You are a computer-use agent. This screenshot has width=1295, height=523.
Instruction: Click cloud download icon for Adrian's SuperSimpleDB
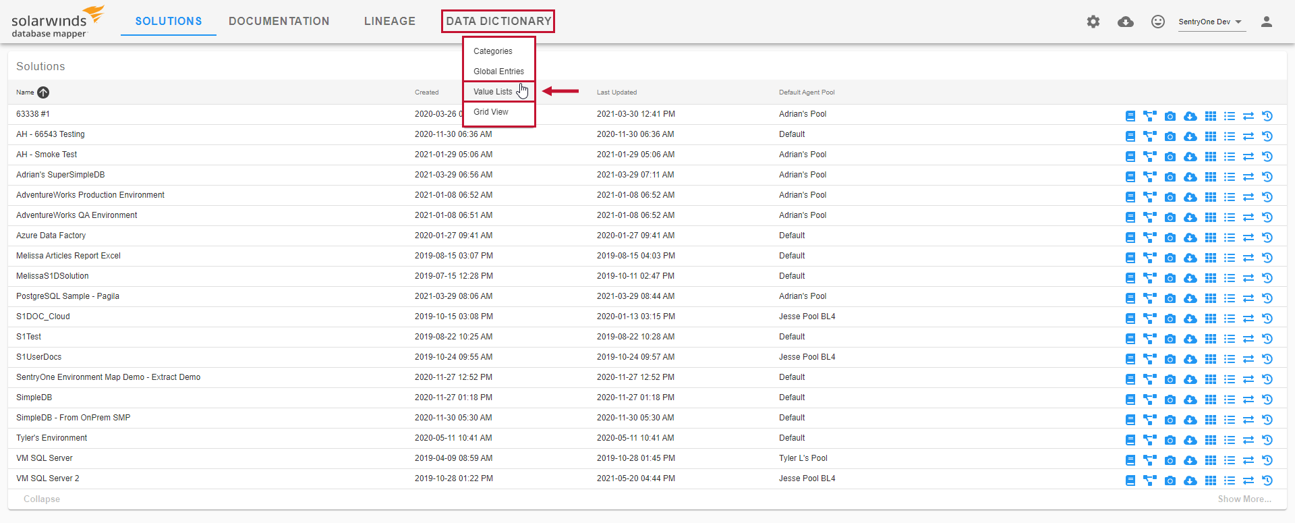click(x=1190, y=177)
